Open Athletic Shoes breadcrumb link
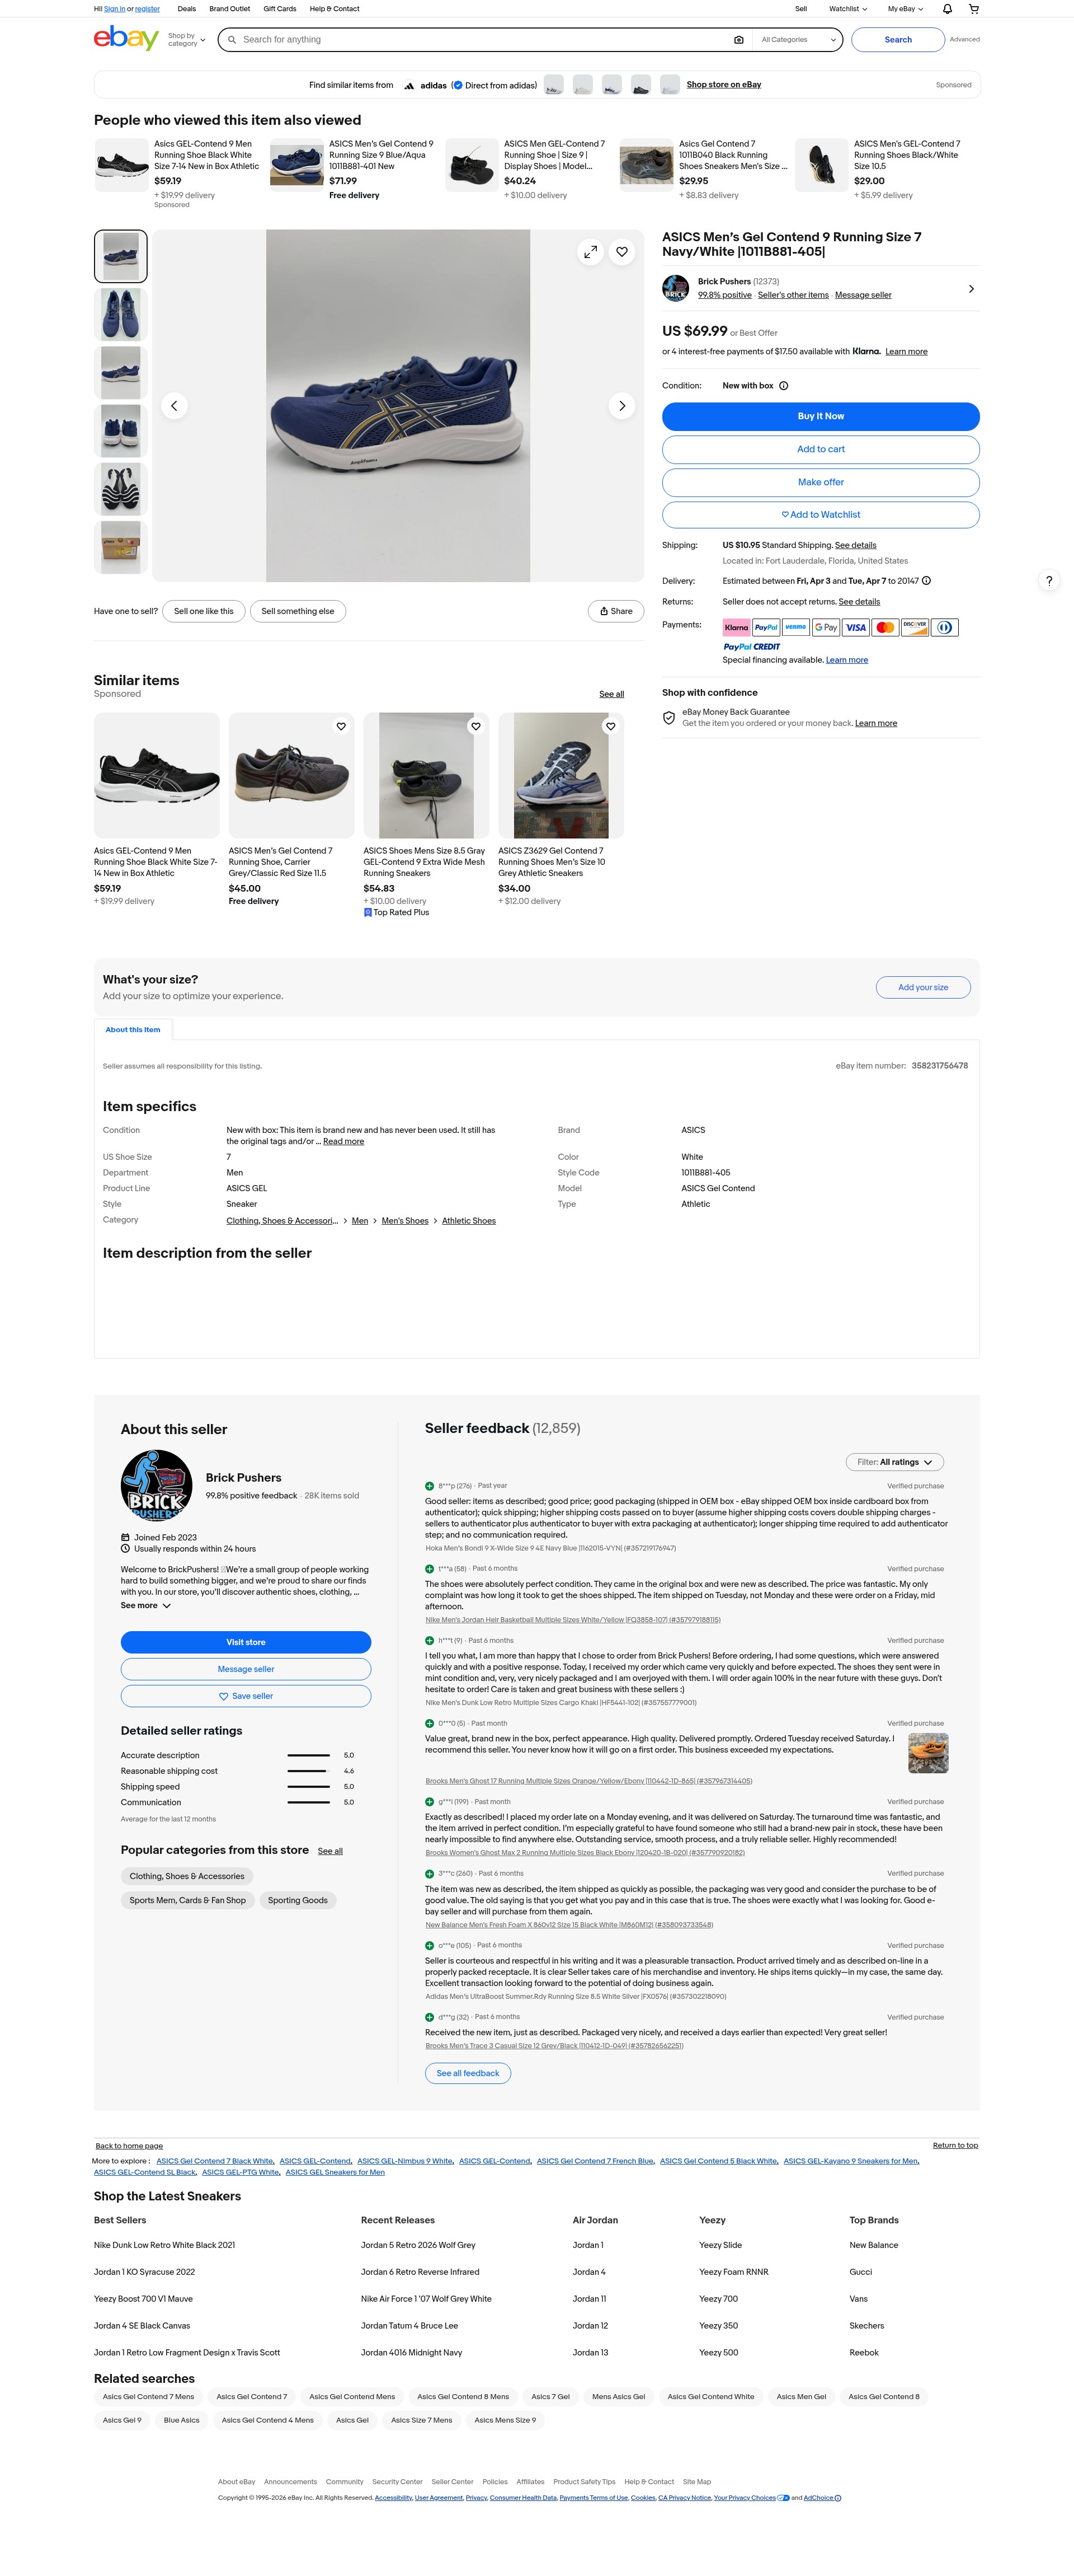The height and width of the screenshot is (2576, 1074). click(469, 1221)
